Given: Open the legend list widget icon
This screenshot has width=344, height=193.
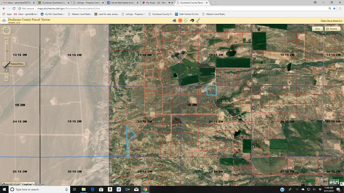Looking at the screenshot, I should 186,21.
